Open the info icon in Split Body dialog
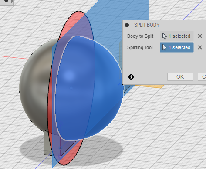The image size is (206, 169). 131,77
